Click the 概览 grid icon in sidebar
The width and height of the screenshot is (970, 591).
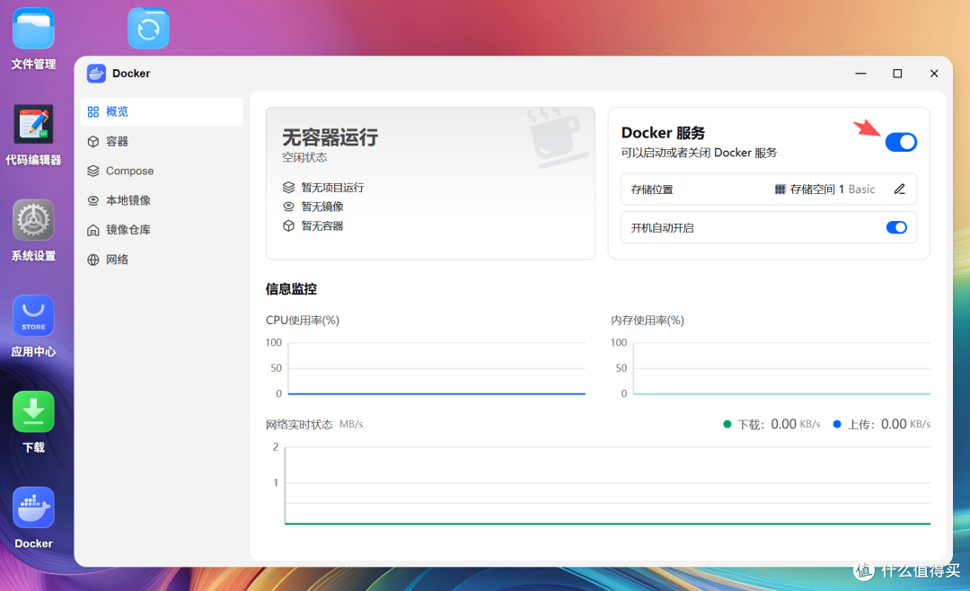click(93, 111)
